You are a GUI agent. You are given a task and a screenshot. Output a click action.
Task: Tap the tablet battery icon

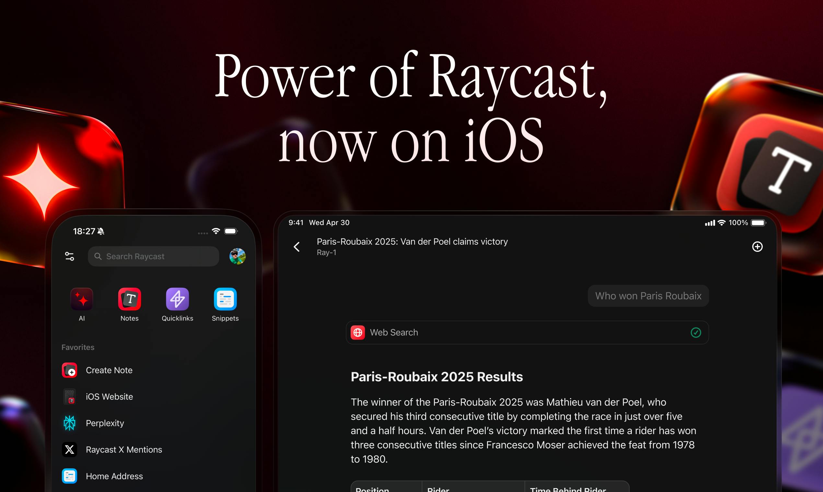pos(758,222)
